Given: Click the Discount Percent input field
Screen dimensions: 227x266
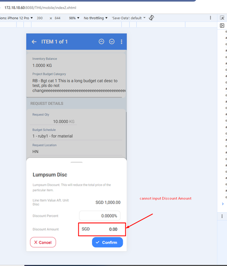Looking at the screenshot, I should click(100, 215).
